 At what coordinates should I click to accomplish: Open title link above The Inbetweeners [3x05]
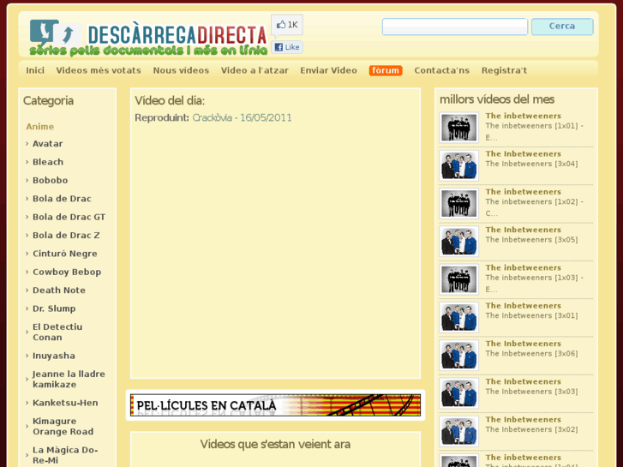click(x=524, y=230)
